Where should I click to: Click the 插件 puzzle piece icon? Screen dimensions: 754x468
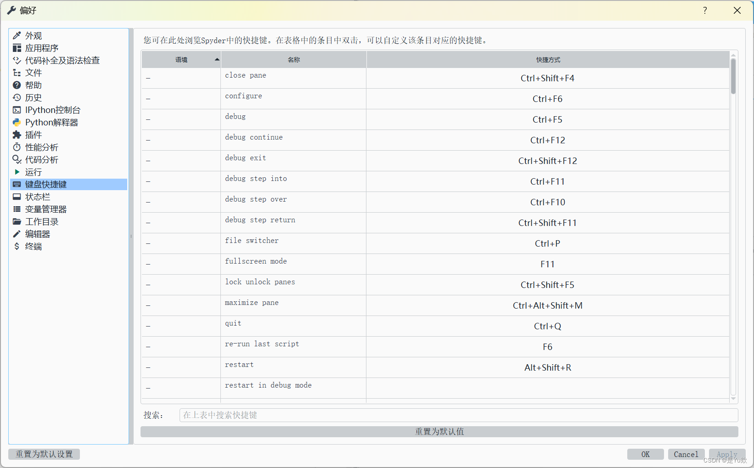[17, 135]
